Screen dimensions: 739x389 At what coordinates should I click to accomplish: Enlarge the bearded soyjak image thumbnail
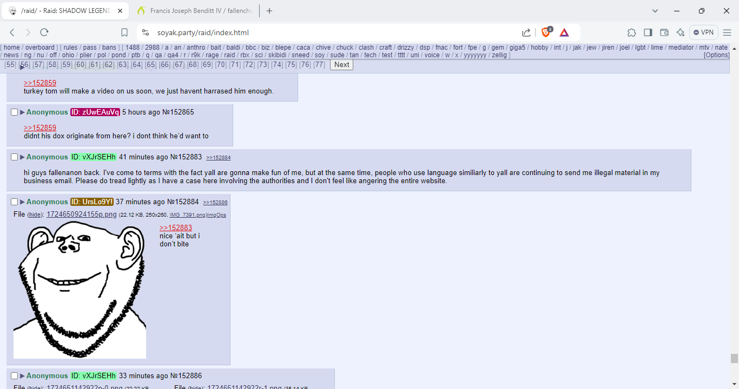pyautogui.click(x=80, y=290)
